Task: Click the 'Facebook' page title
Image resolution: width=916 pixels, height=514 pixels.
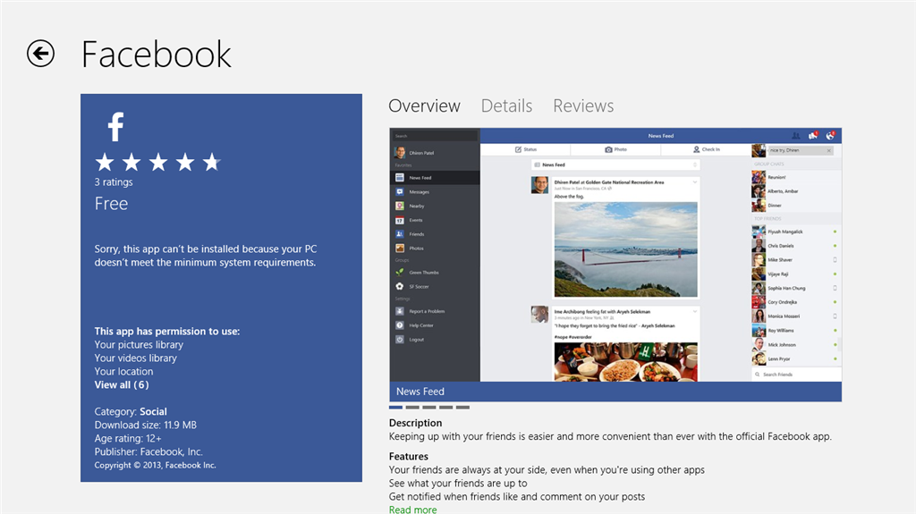Action: pyautogui.click(x=156, y=55)
